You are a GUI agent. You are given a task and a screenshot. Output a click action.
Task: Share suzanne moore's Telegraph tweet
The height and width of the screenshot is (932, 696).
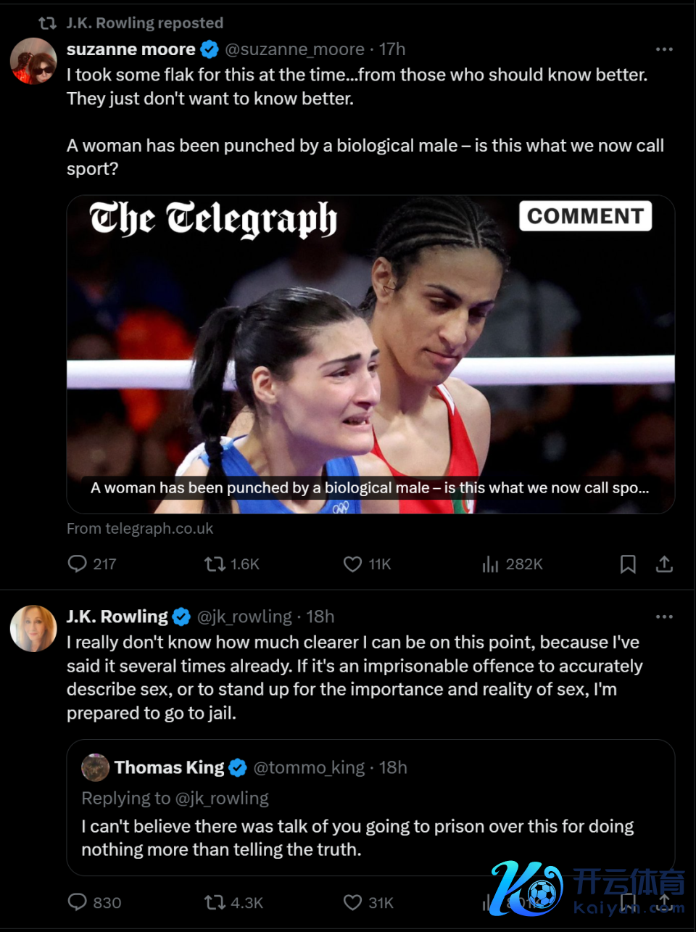[x=664, y=564]
